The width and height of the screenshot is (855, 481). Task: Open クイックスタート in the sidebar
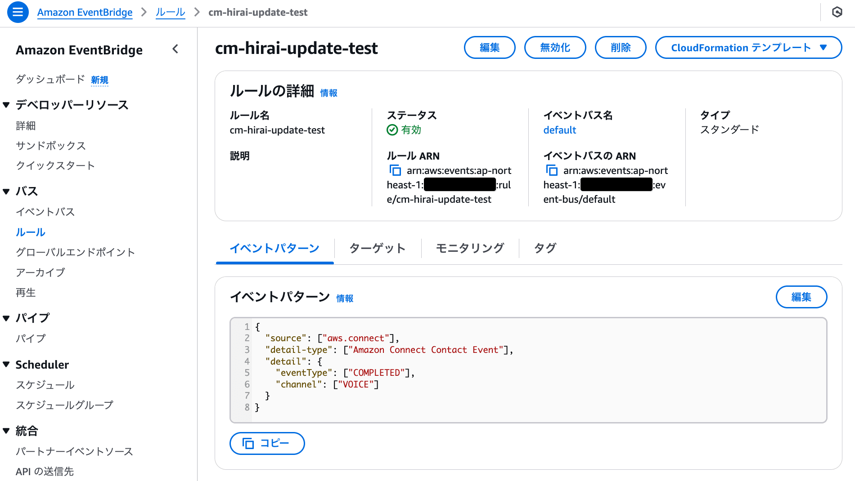pyautogui.click(x=55, y=165)
